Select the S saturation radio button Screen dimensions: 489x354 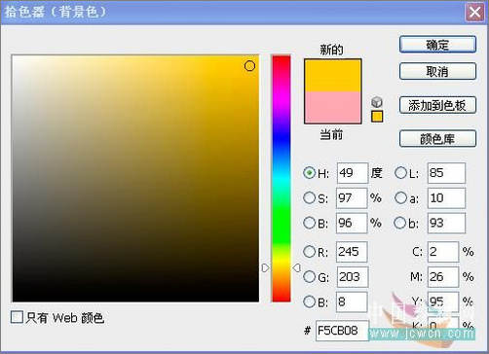(309, 197)
